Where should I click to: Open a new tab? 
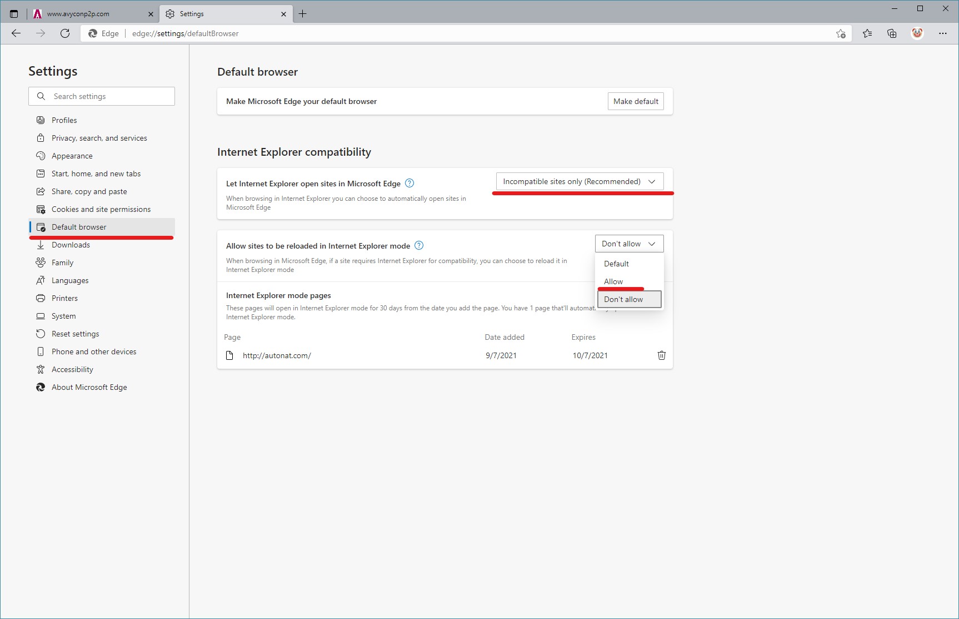(x=302, y=14)
